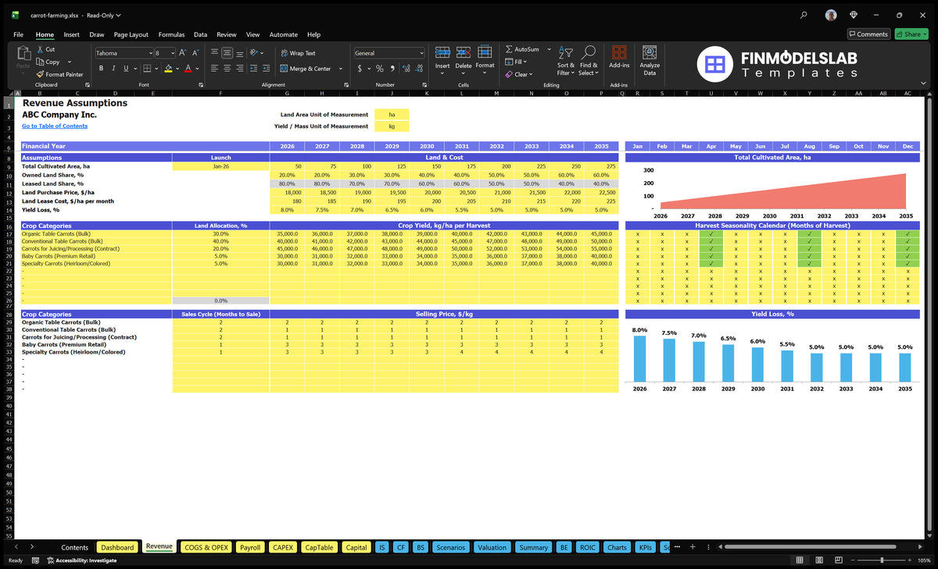
Task: Click Merge & Center button
Action: click(306, 69)
